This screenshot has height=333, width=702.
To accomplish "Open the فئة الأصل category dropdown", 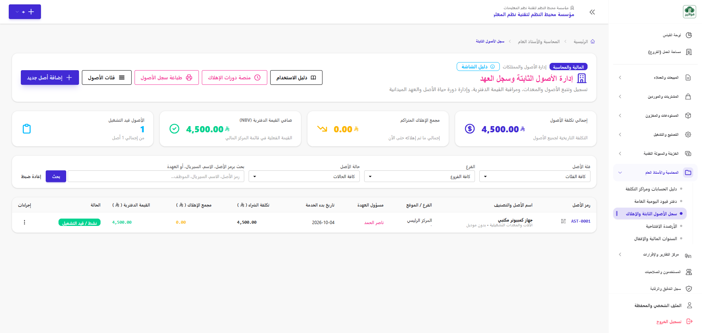I will pos(535,176).
